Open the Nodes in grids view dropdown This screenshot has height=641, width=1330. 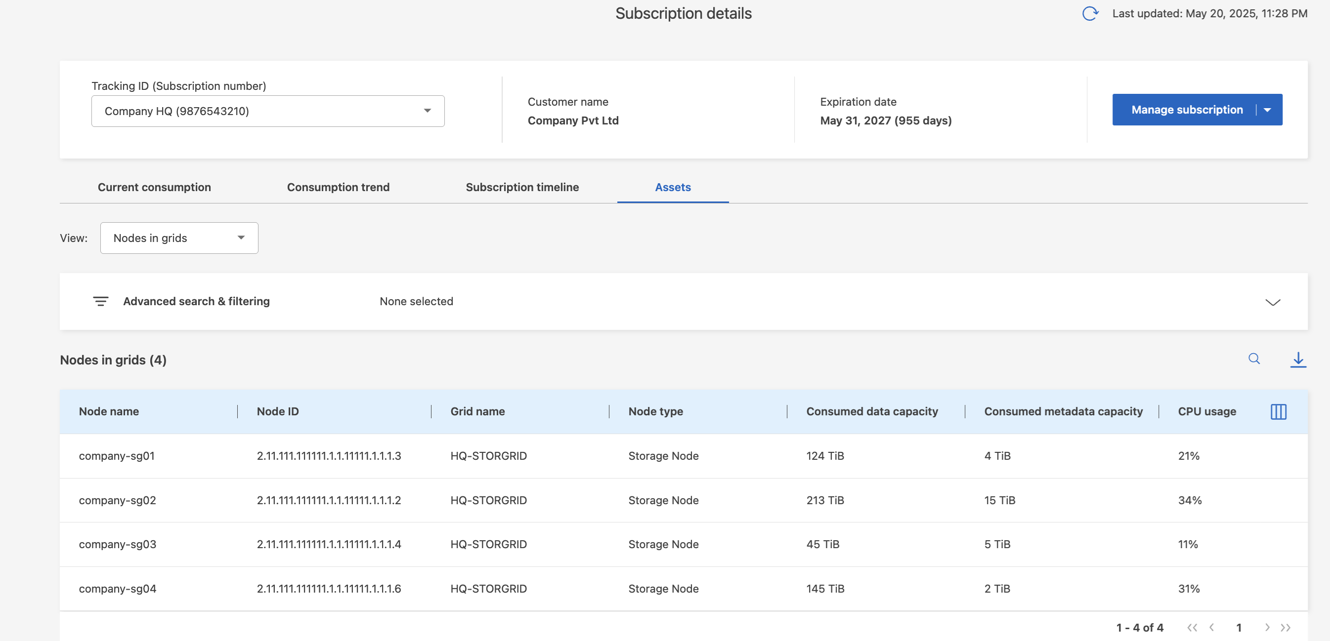tap(179, 238)
